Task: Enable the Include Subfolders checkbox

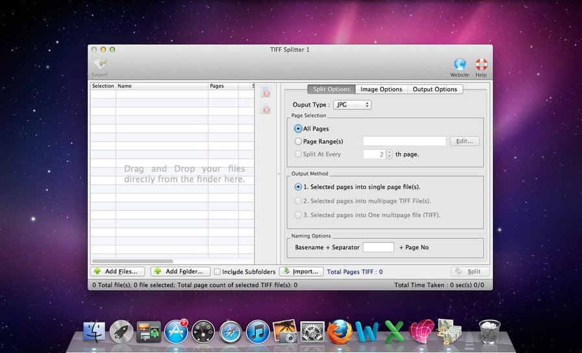Action: tap(218, 272)
